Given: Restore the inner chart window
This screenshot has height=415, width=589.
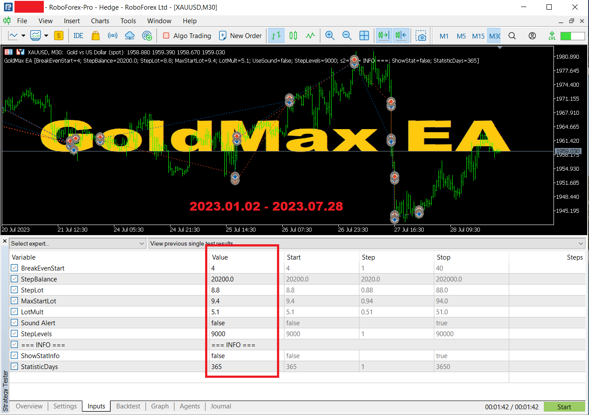Looking at the screenshot, I should [x=571, y=21].
